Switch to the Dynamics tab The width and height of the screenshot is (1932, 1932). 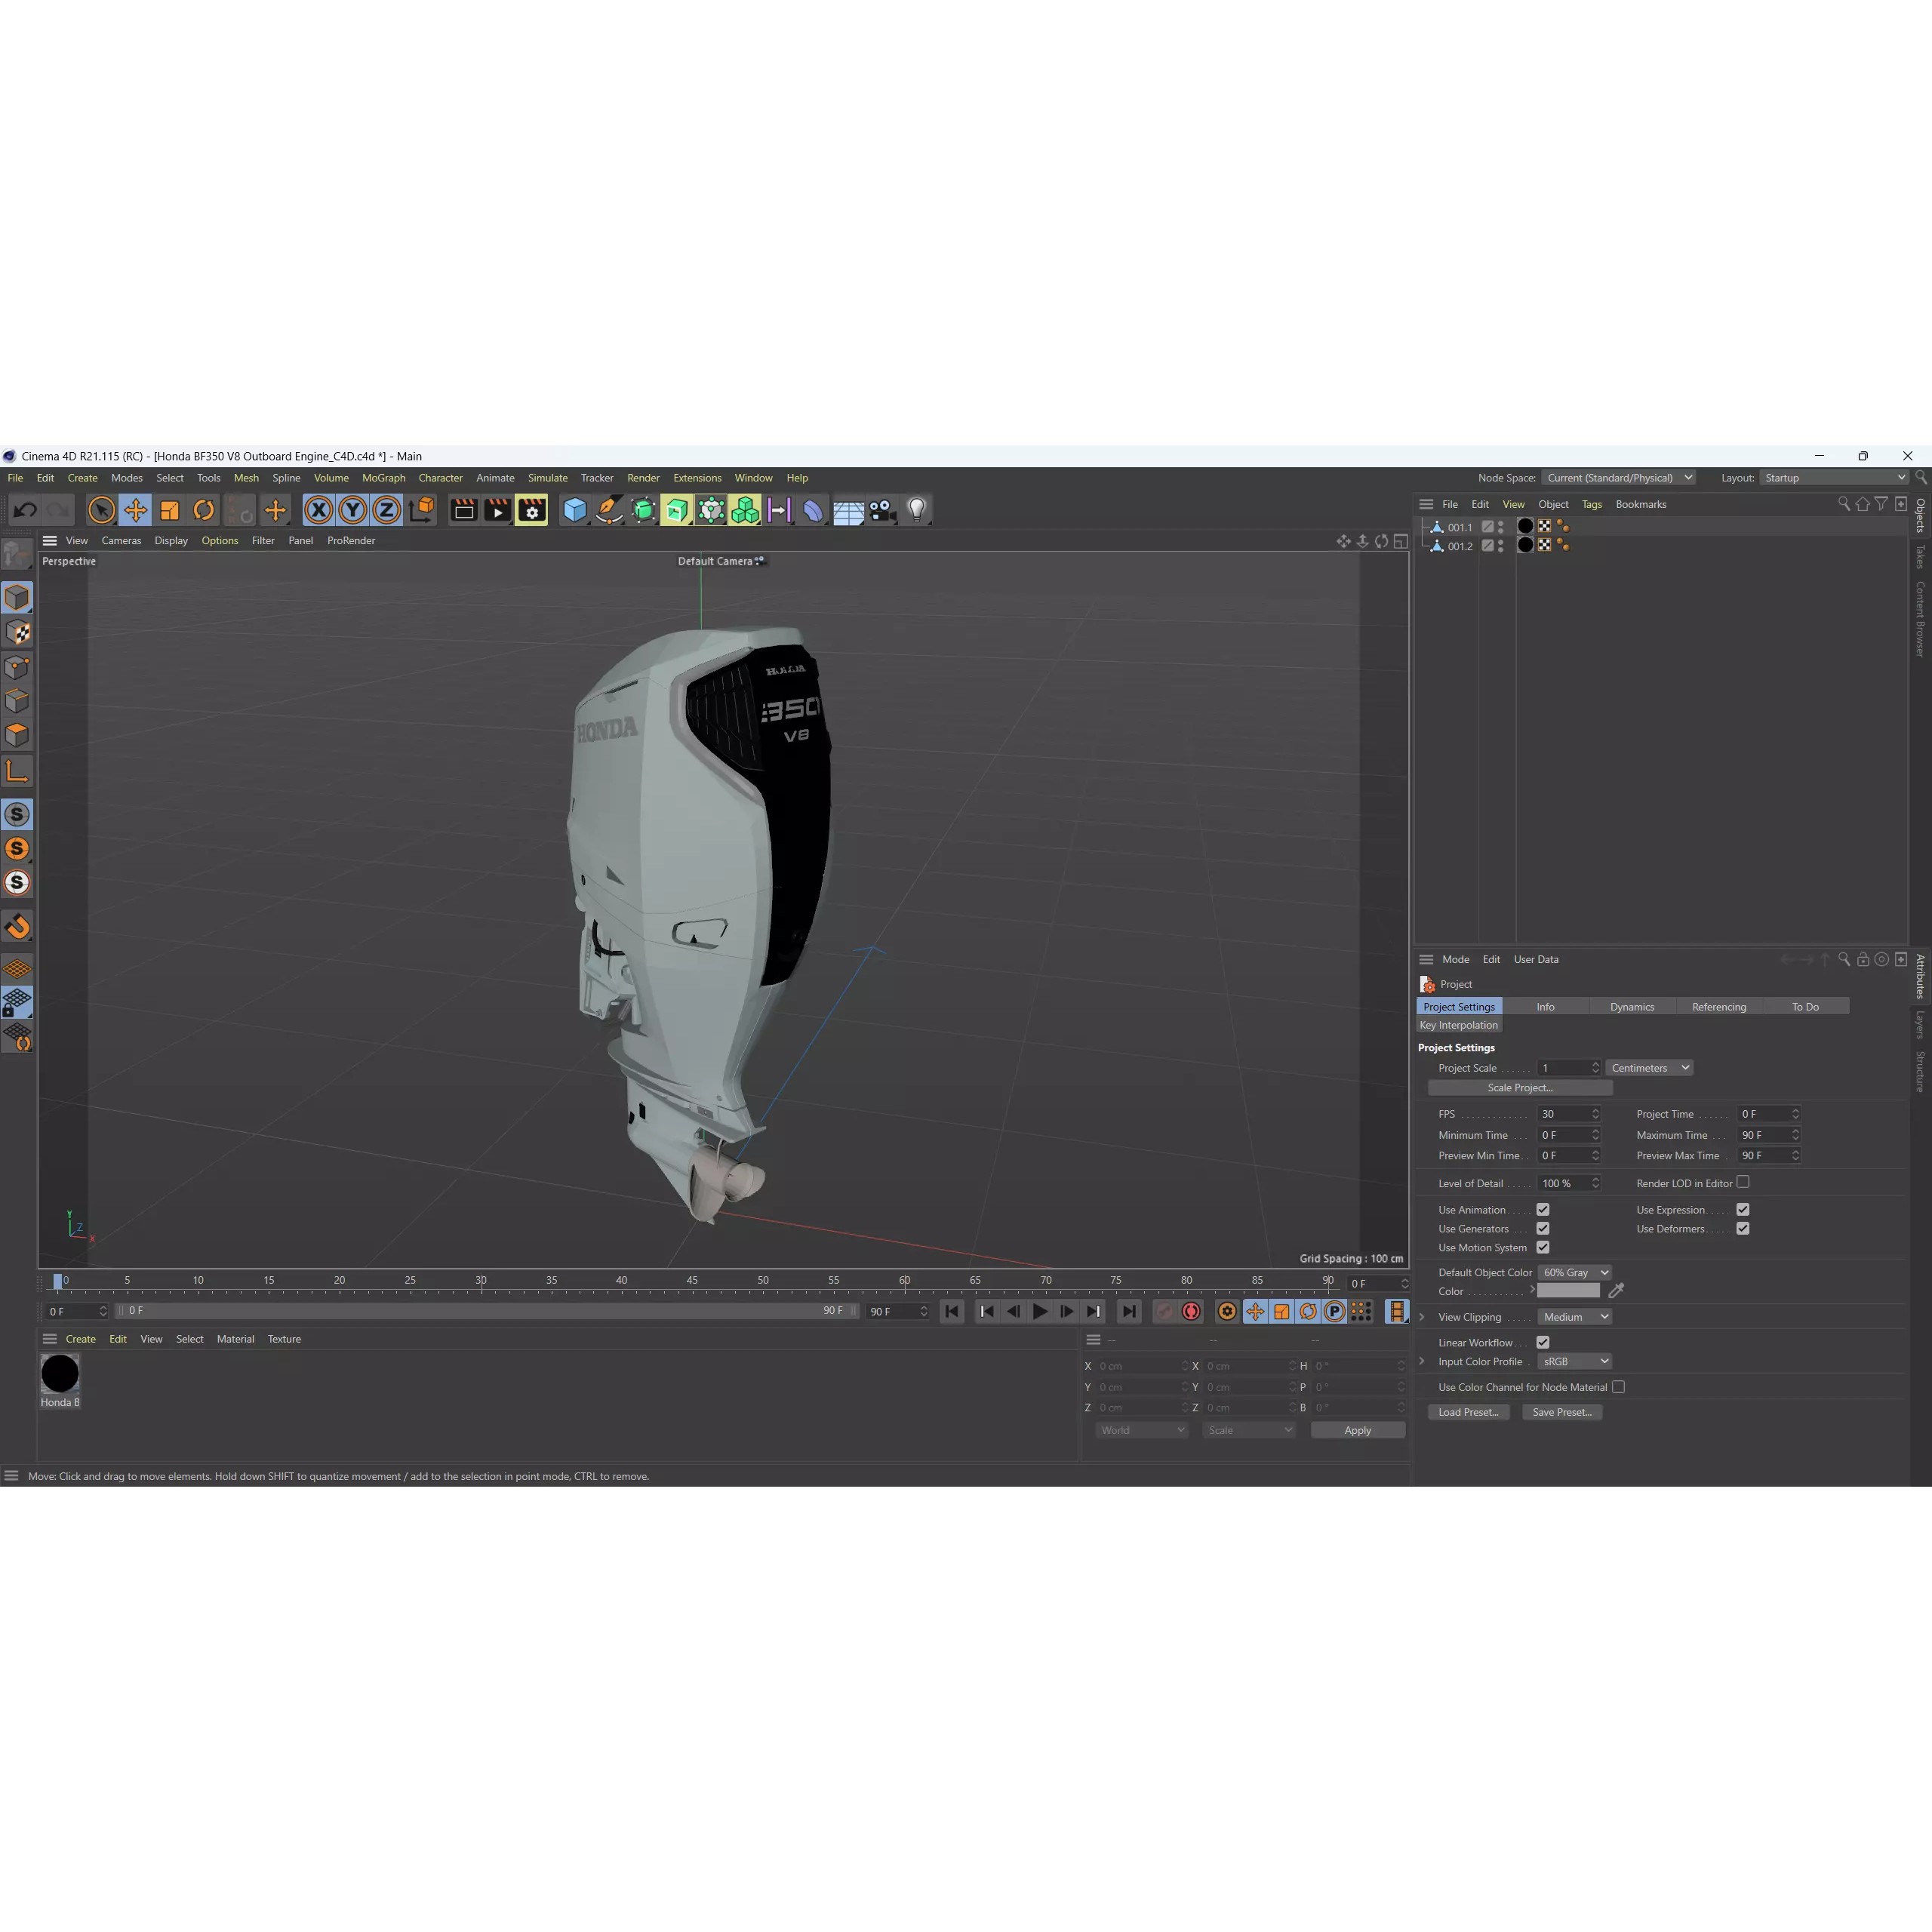[1632, 1006]
